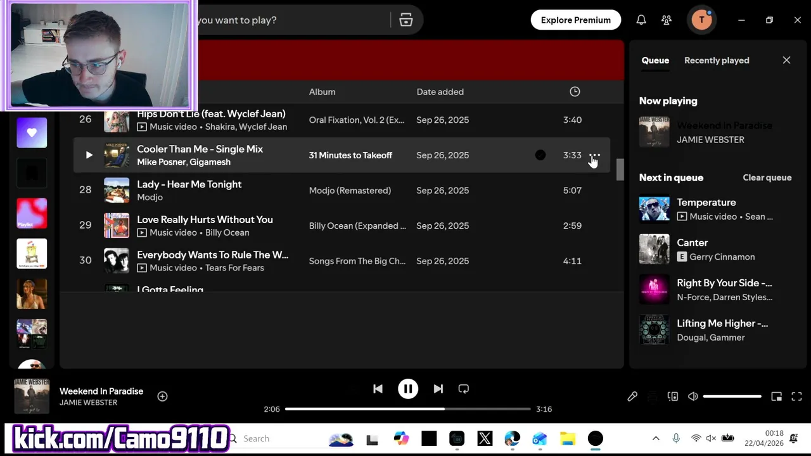811x456 pixels.
Task: Select Lady - Hear Me Tonight track
Action: pyautogui.click(x=342, y=190)
